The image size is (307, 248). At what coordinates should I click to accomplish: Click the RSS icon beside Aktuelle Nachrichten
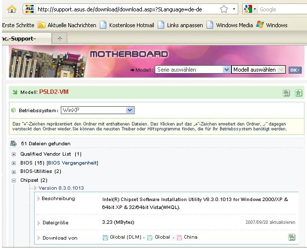click(42, 25)
